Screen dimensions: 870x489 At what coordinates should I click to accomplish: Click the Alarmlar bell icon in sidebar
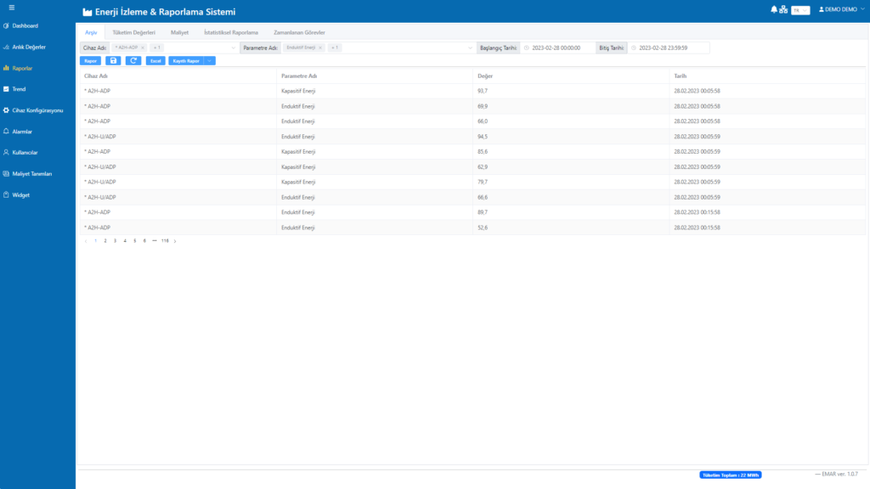tap(6, 132)
